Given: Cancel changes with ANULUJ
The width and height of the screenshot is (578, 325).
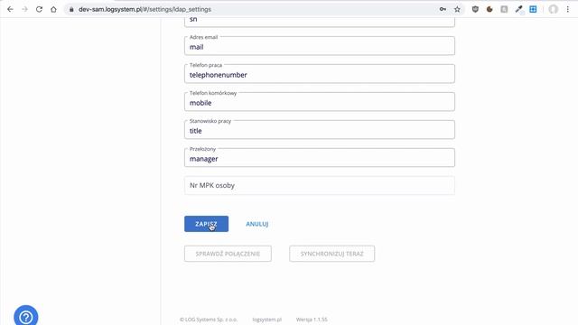Looking at the screenshot, I should 256,224.
